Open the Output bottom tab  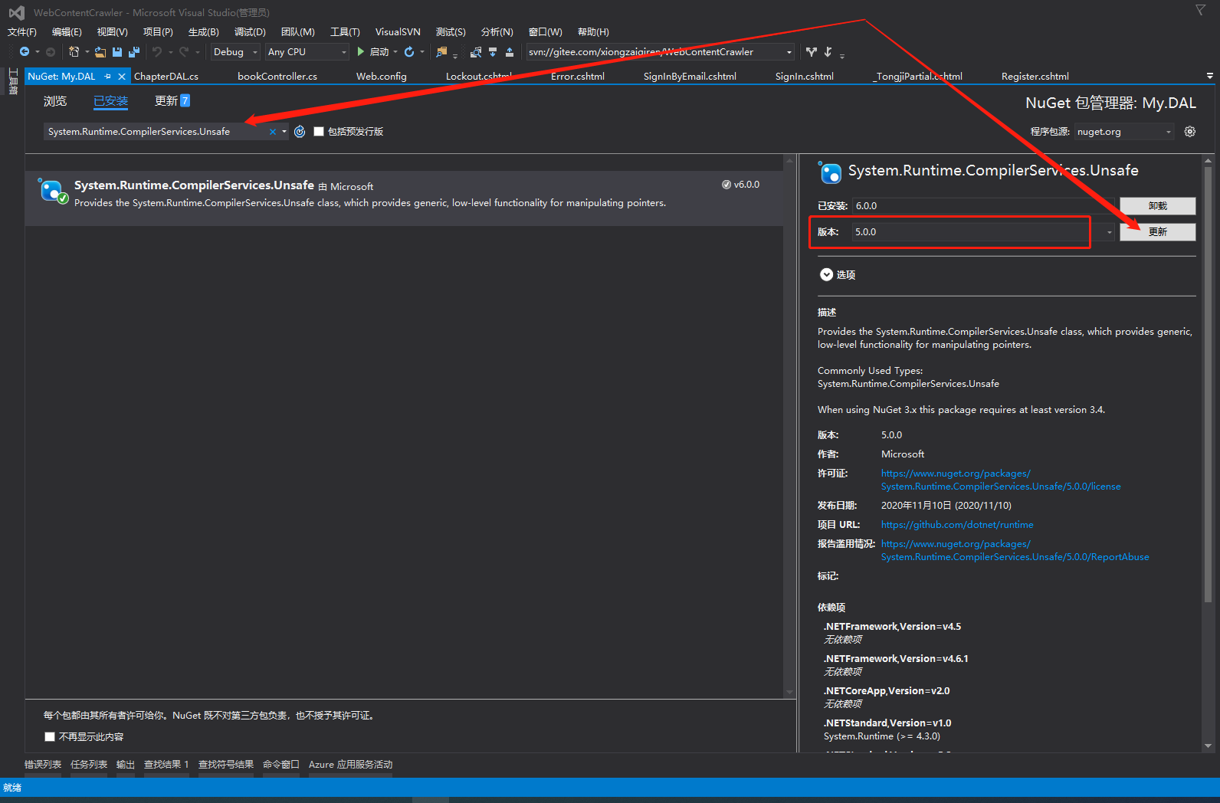click(126, 765)
